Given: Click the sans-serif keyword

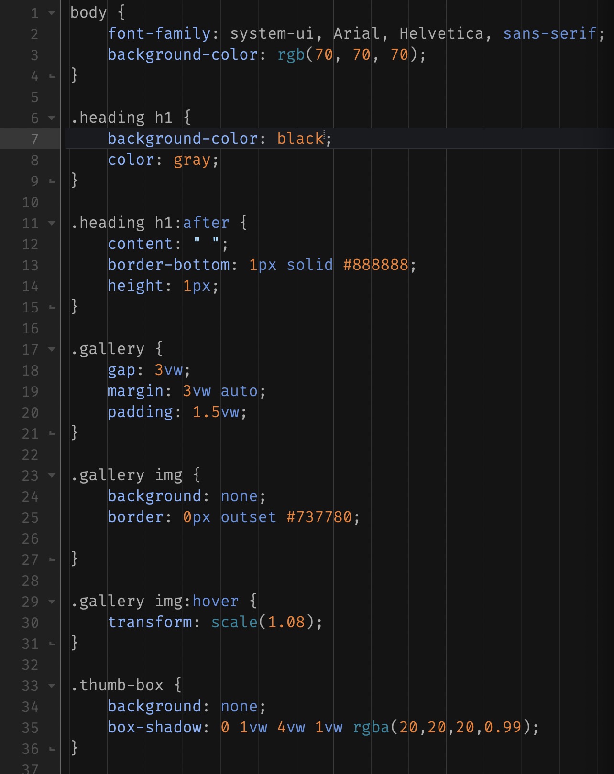Looking at the screenshot, I should tap(550, 33).
